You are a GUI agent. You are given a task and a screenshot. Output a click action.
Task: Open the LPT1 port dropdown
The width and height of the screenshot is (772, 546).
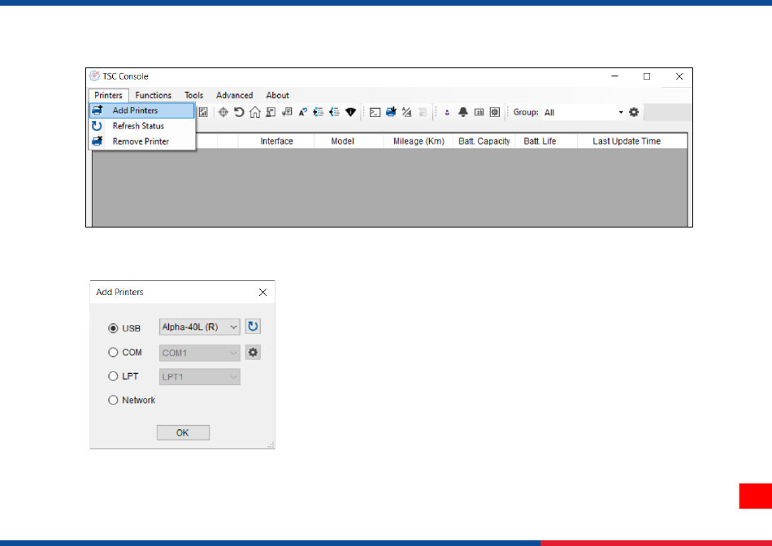[199, 377]
